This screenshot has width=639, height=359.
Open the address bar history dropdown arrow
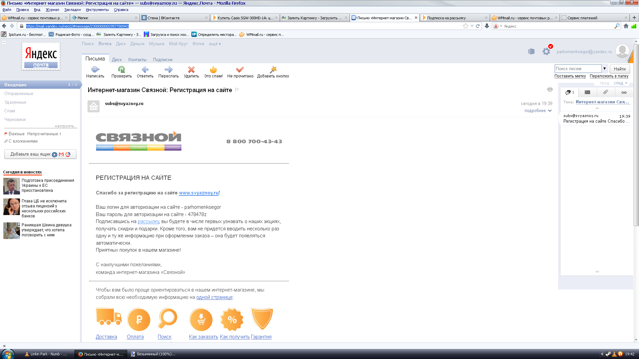(472, 26)
